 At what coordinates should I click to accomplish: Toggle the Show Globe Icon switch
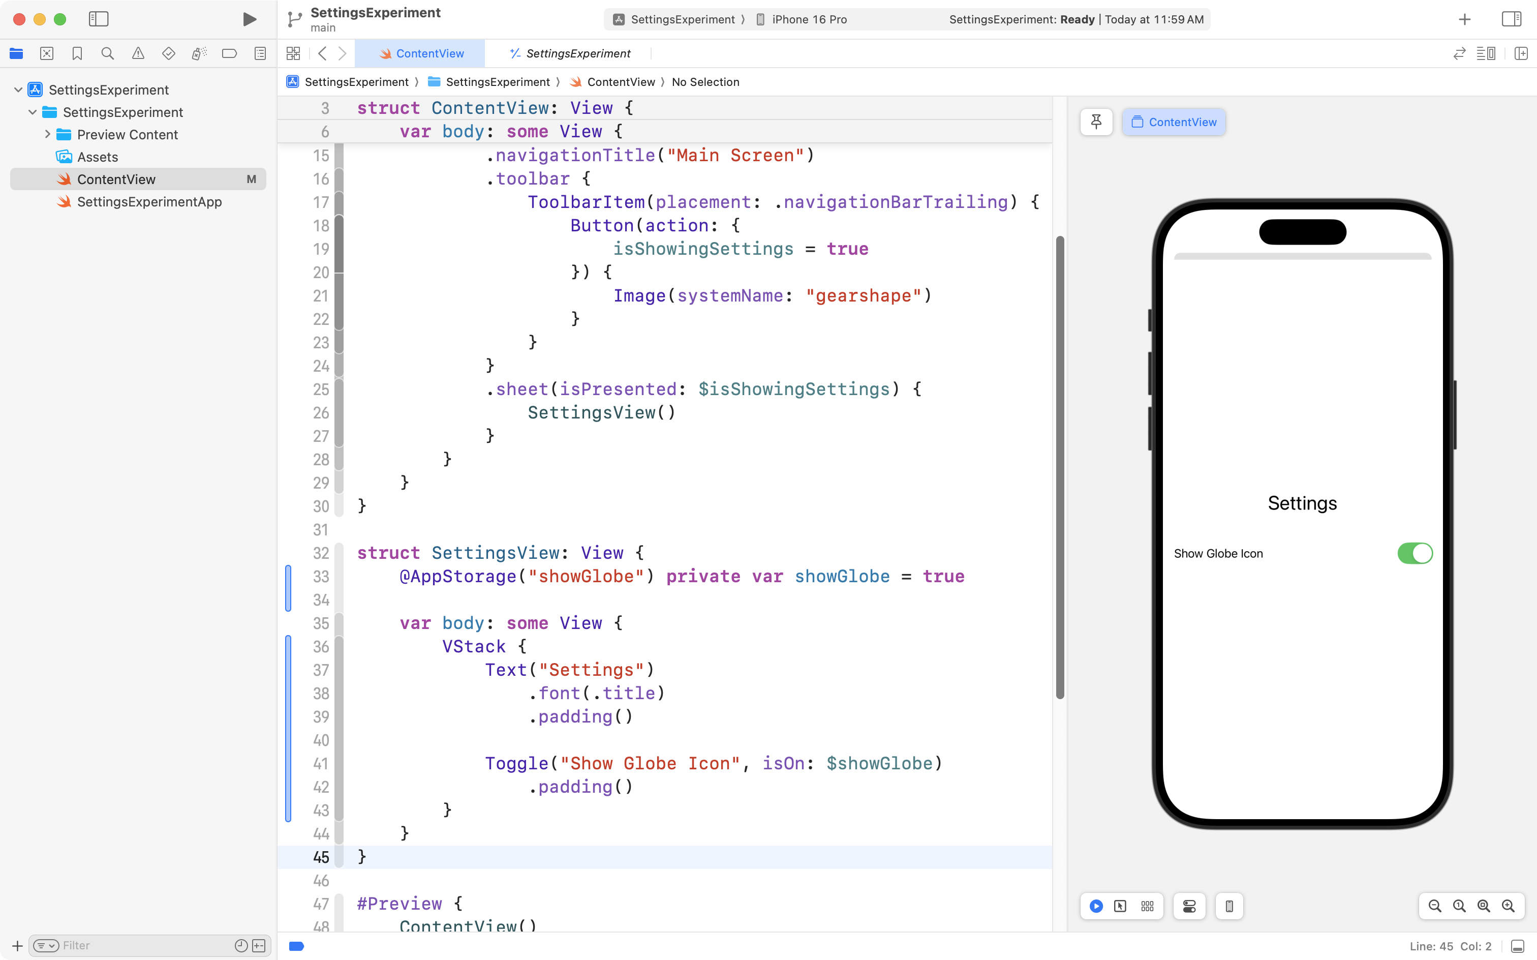[1415, 553]
